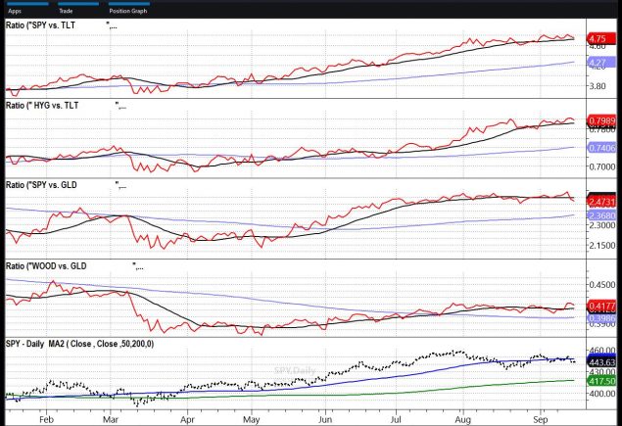Click the green 417.50 moving average label
The height and width of the screenshot is (426, 622).
coord(601,381)
